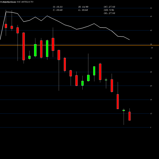The width and height of the screenshot is (159, 159).
Task: Click the tall red candlestick with the highest-reaching upper wick
Action: pos(53,44)
